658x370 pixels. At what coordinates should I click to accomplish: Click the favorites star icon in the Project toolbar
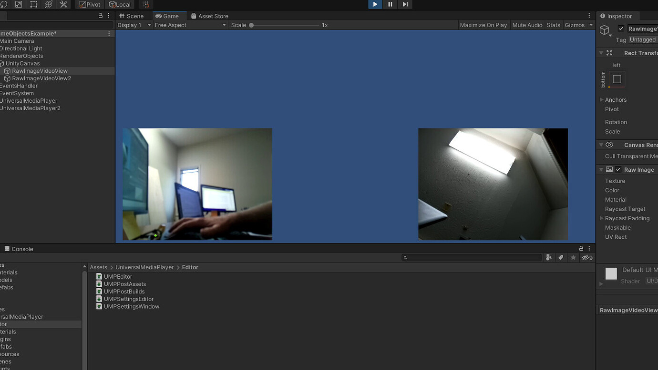[573, 257]
